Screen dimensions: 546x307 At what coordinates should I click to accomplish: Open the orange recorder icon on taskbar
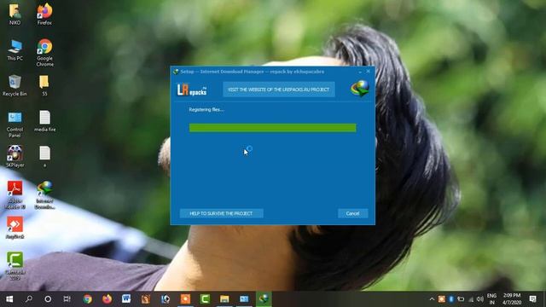pyautogui.click(x=185, y=299)
